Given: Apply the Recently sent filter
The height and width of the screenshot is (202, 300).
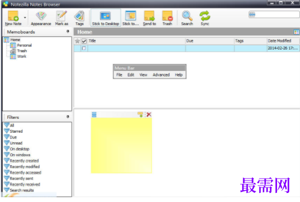Looking at the screenshot, I should [19, 179].
